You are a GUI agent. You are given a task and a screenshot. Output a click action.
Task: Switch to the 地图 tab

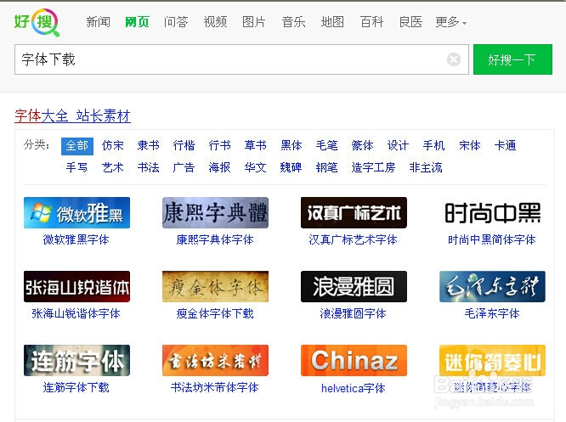[x=332, y=22]
